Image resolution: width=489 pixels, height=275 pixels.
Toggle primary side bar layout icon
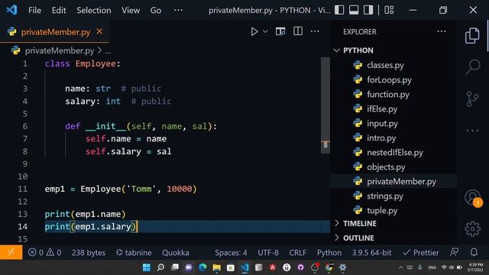(339, 10)
